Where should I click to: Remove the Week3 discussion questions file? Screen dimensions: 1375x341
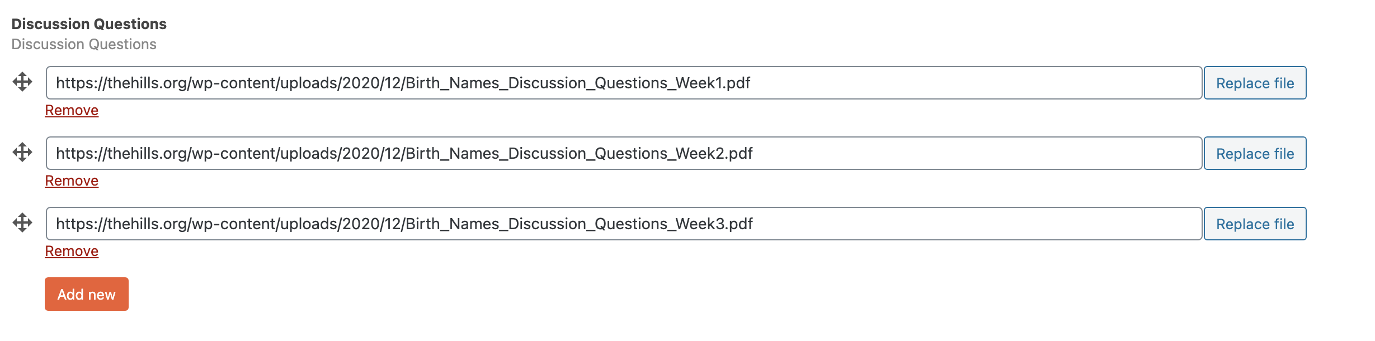click(x=72, y=251)
